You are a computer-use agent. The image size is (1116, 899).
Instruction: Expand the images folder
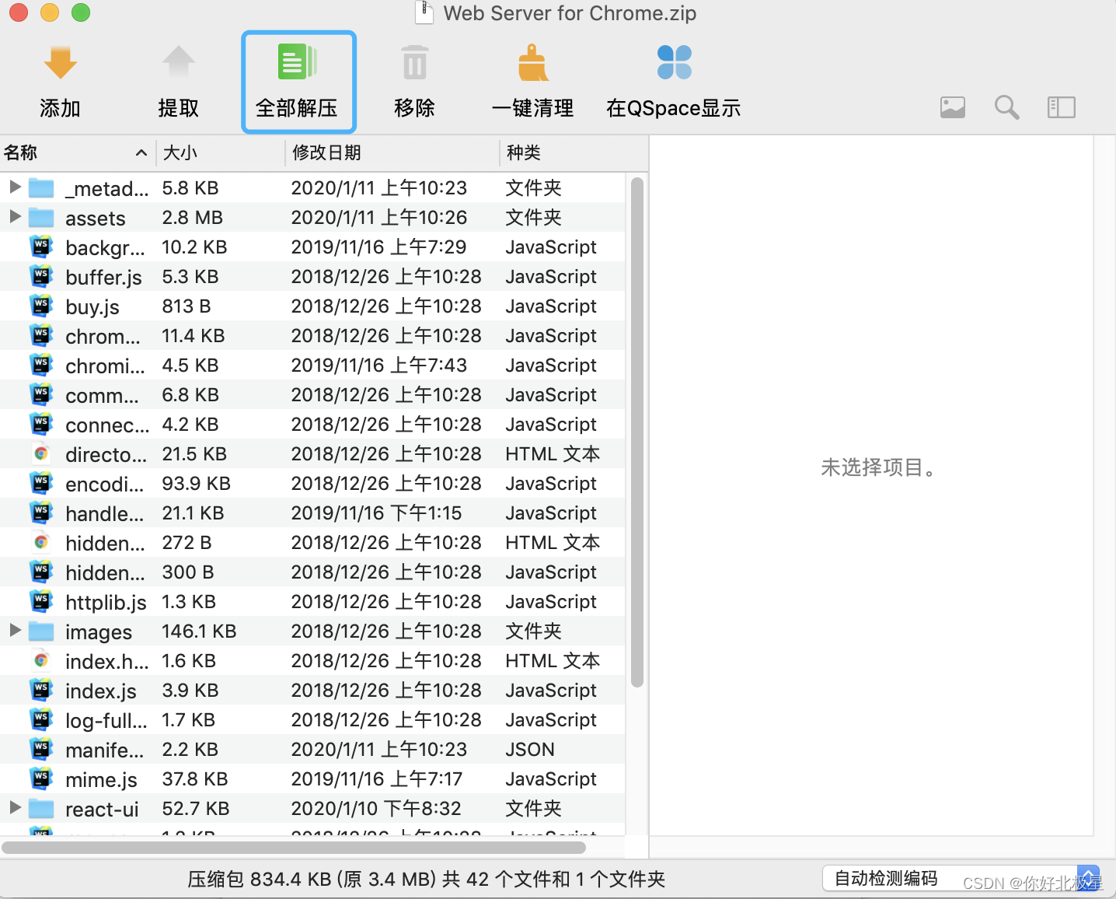(15, 631)
